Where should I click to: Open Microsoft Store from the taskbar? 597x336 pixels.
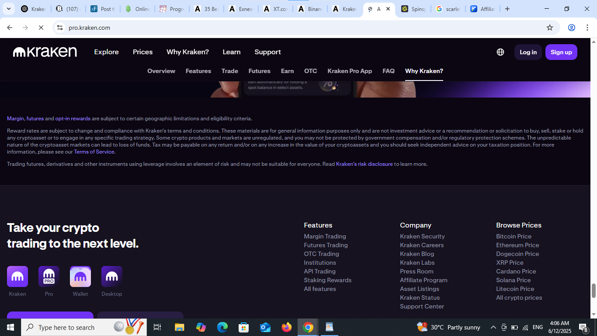[x=244, y=327]
